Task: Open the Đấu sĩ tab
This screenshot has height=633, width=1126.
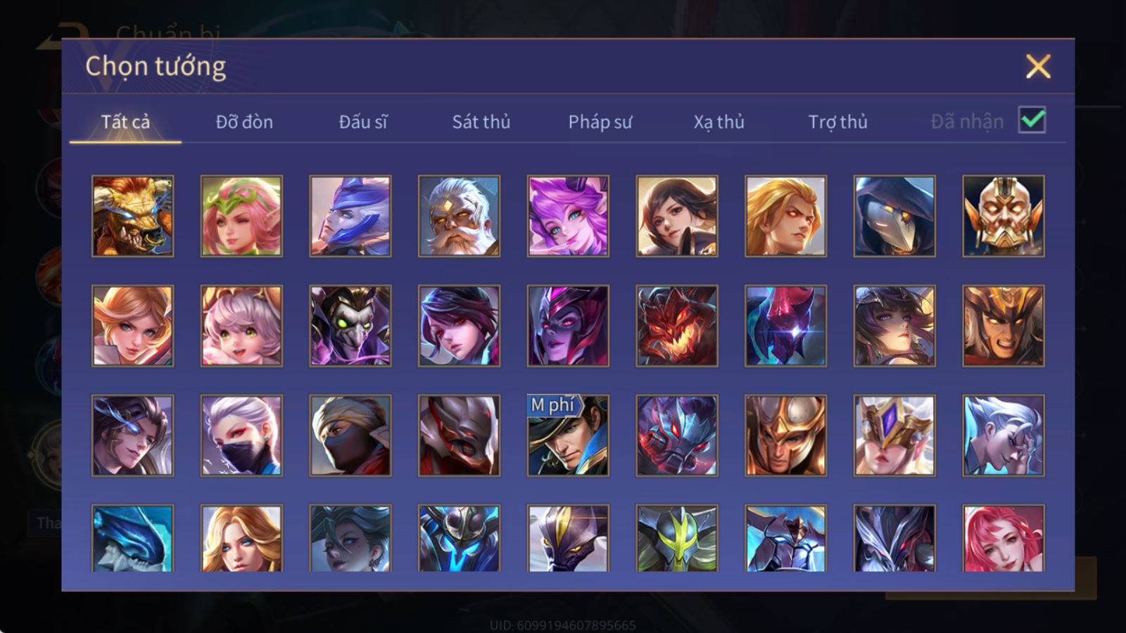Action: tap(363, 122)
